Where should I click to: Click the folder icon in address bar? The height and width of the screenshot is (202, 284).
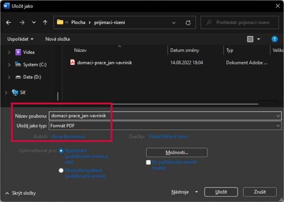[60, 22]
